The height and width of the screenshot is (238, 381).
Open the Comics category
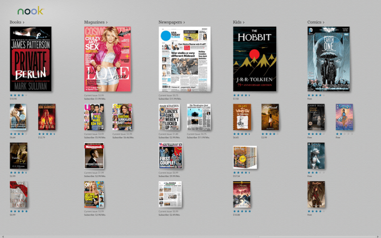pyautogui.click(x=316, y=22)
